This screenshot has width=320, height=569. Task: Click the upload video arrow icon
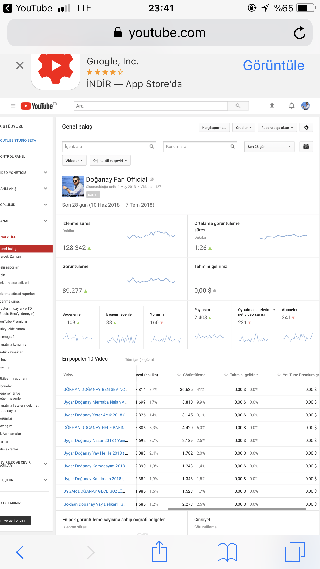click(272, 106)
